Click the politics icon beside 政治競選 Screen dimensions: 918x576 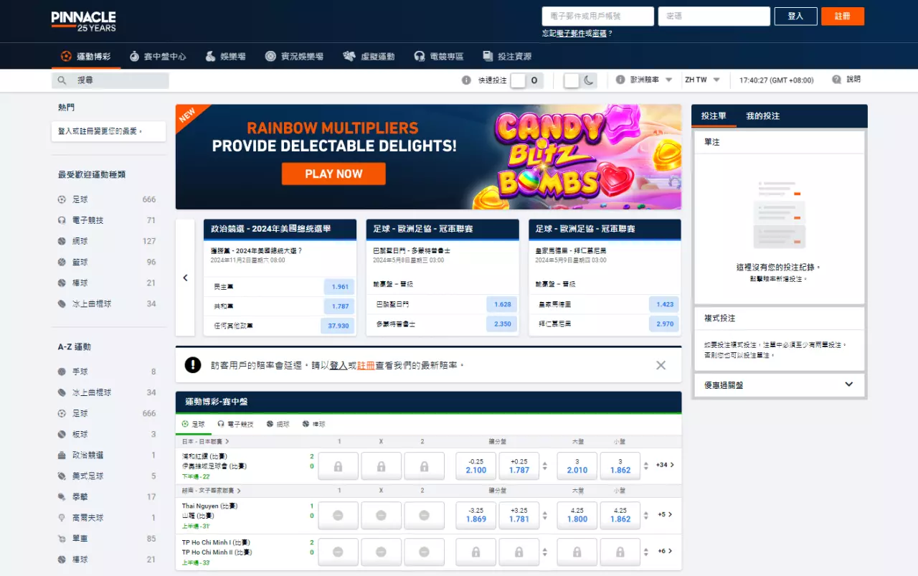(x=62, y=455)
